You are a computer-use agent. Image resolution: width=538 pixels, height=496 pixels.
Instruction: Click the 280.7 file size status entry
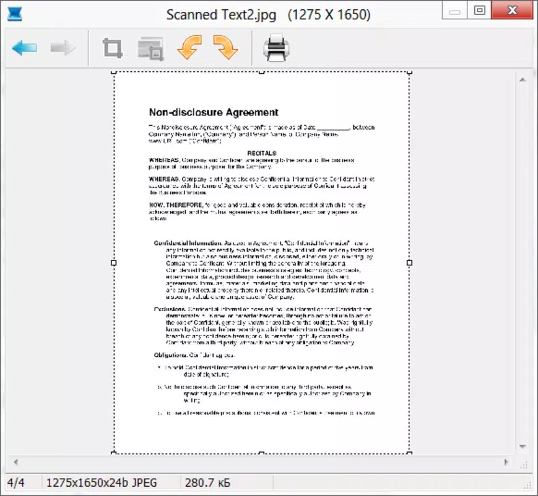coord(207,482)
